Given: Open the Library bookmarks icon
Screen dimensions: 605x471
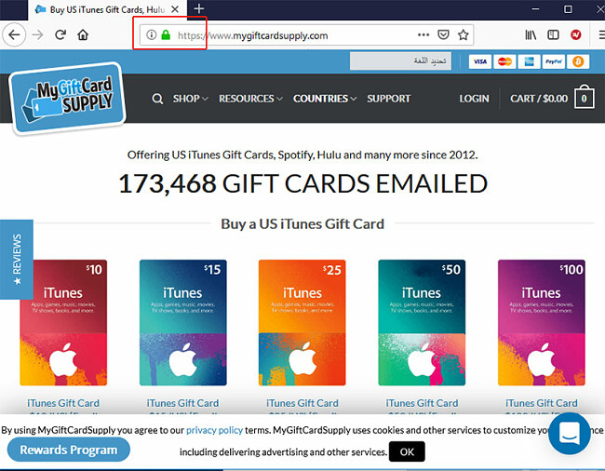Looking at the screenshot, I should [531, 35].
